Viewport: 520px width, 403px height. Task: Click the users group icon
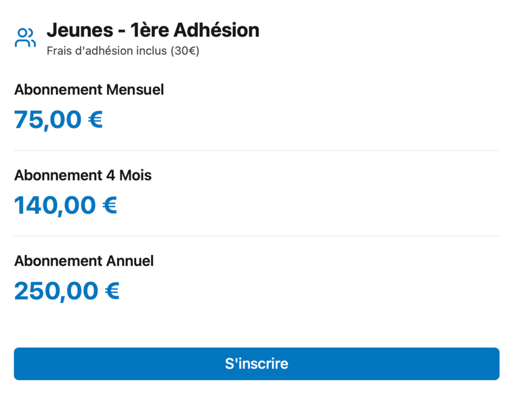25,38
